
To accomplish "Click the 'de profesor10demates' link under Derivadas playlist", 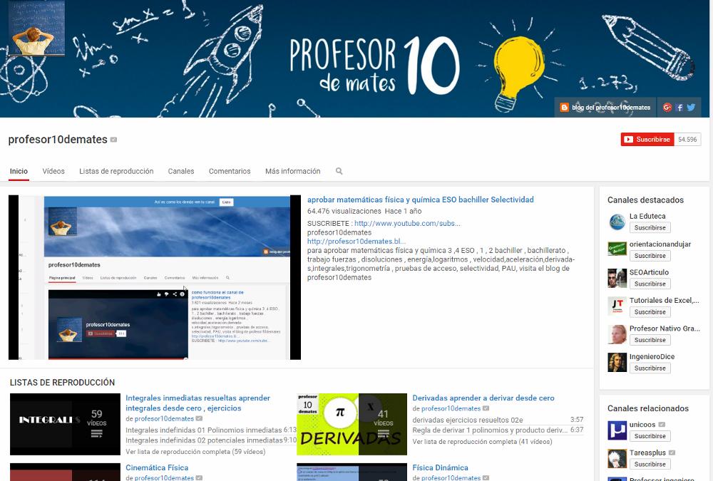I will [451, 409].
